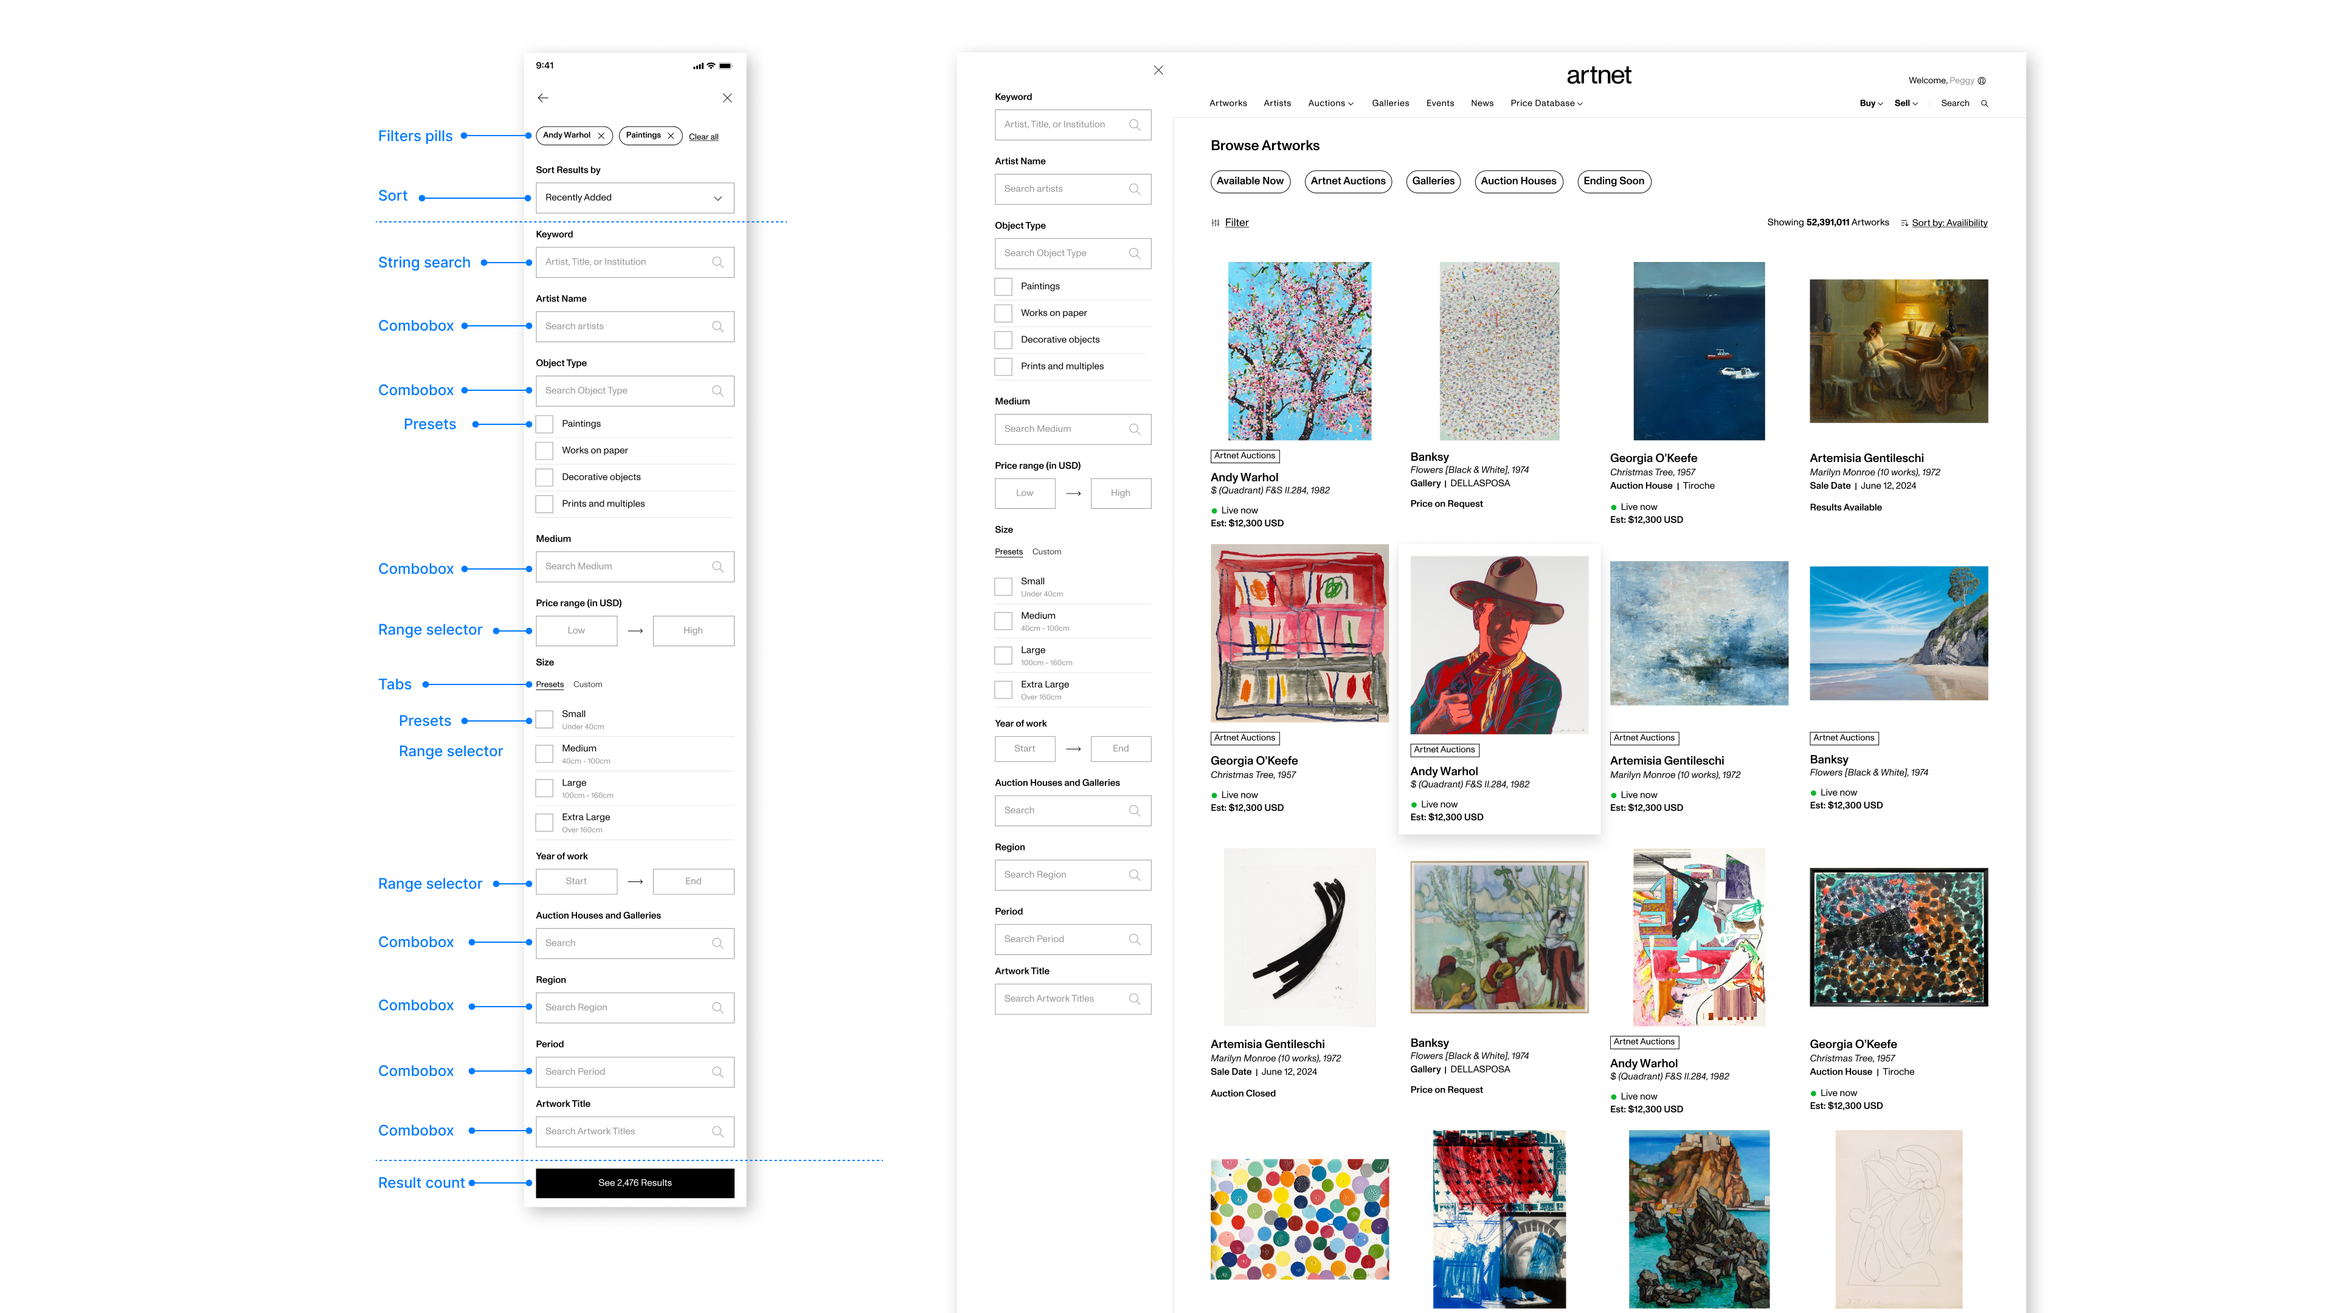2335x1313 pixels.
Task: Tap the back arrow in mobile filter panel
Action: coord(543,98)
